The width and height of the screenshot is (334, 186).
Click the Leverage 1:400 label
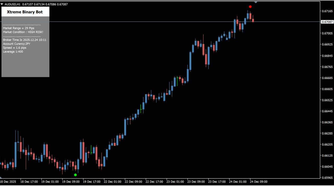[x=13, y=52]
